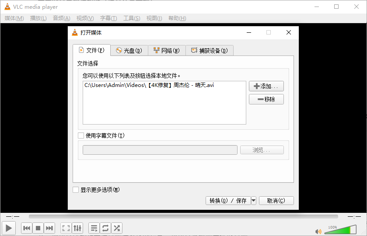Toggle fullscreen video mode icon
This screenshot has width=367, height=236.
[x=66, y=228]
